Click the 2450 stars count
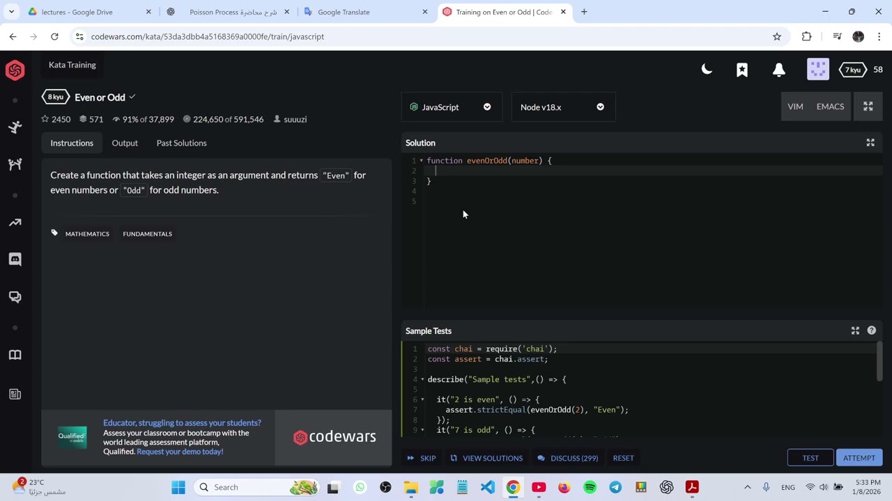 pos(56,119)
